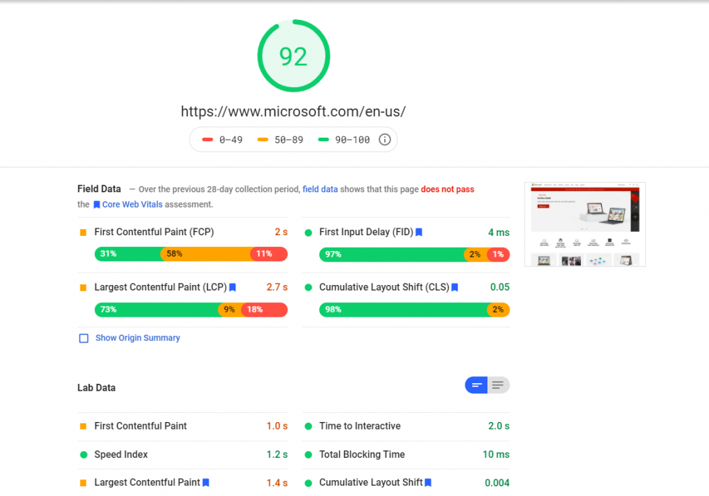
Task: Click the green dot beside Cumulative Layout Shift (CLS)
Action: pyautogui.click(x=308, y=288)
